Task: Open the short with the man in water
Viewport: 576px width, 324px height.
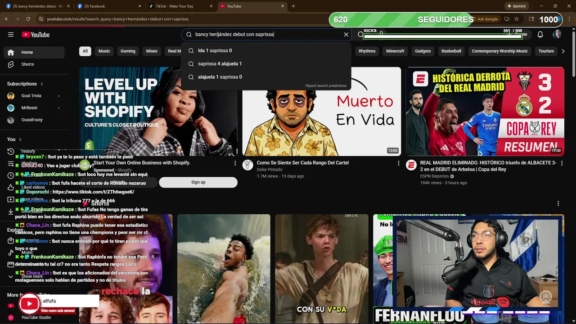Action: [x=224, y=269]
